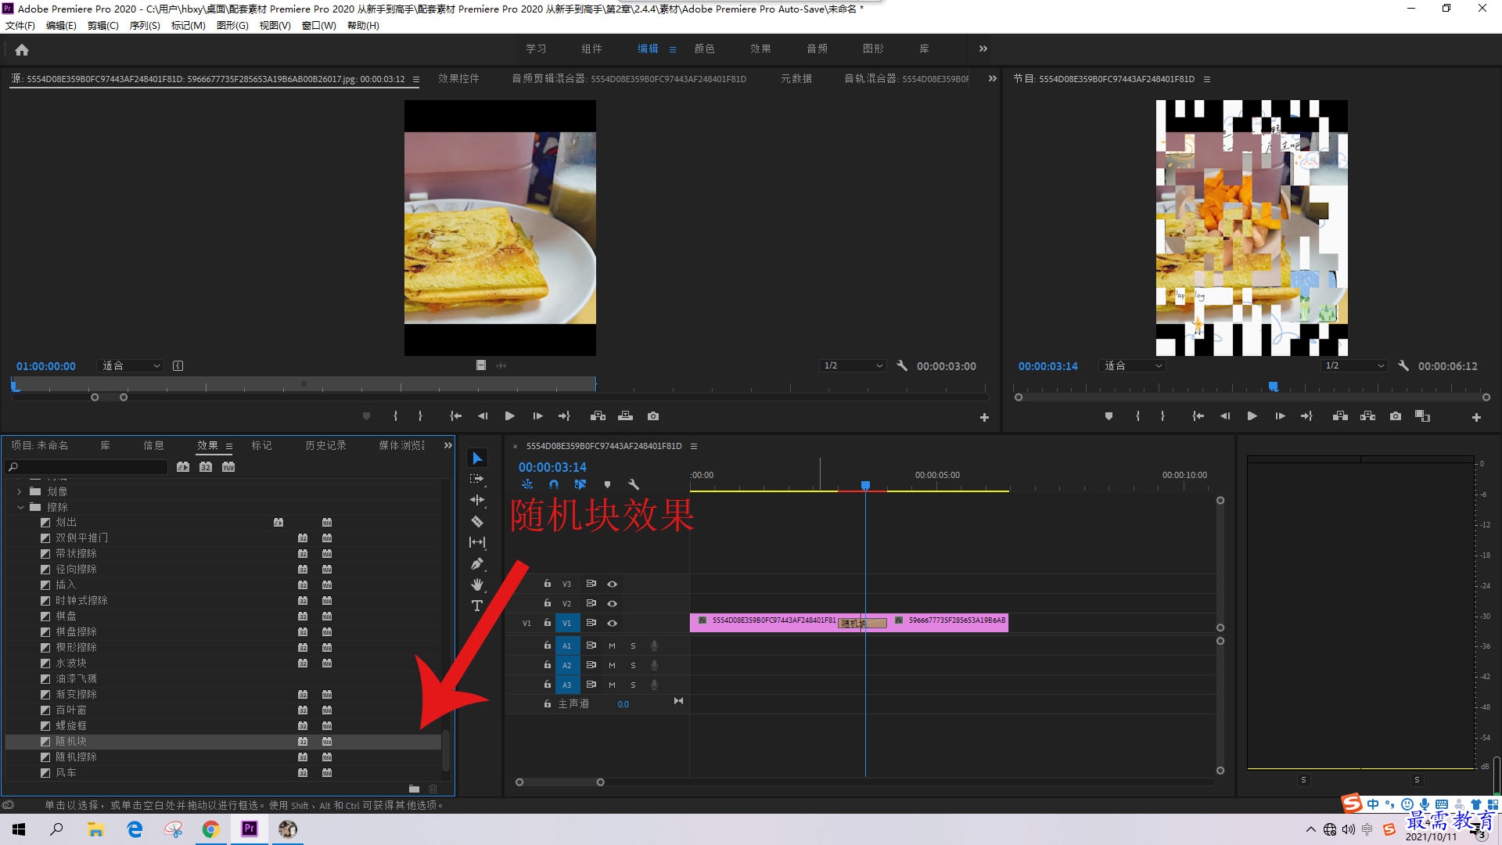Click timeline zoom scrollbar handle
This screenshot has width=1502, height=845.
click(601, 782)
